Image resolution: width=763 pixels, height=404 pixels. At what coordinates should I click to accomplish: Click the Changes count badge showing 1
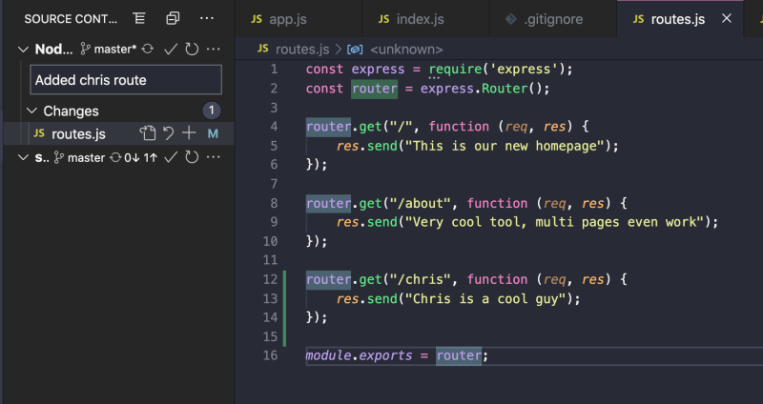(x=211, y=111)
